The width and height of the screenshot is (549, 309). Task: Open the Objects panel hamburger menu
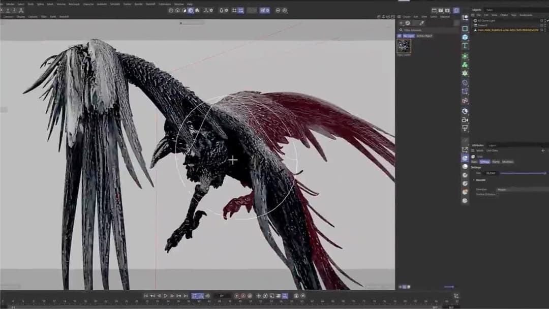pyautogui.click(x=473, y=15)
